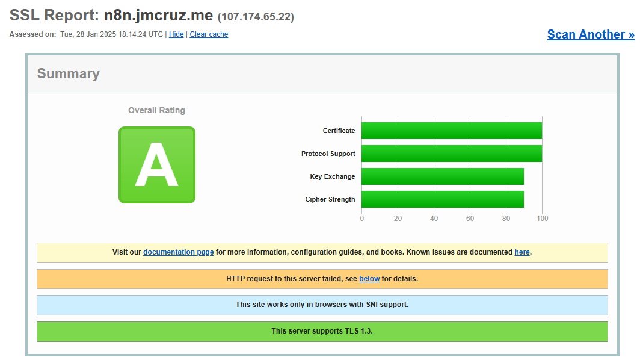Click the Certificate chart label
Image resolution: width=643 pixels, height=363 pixels.
(339, 131)
